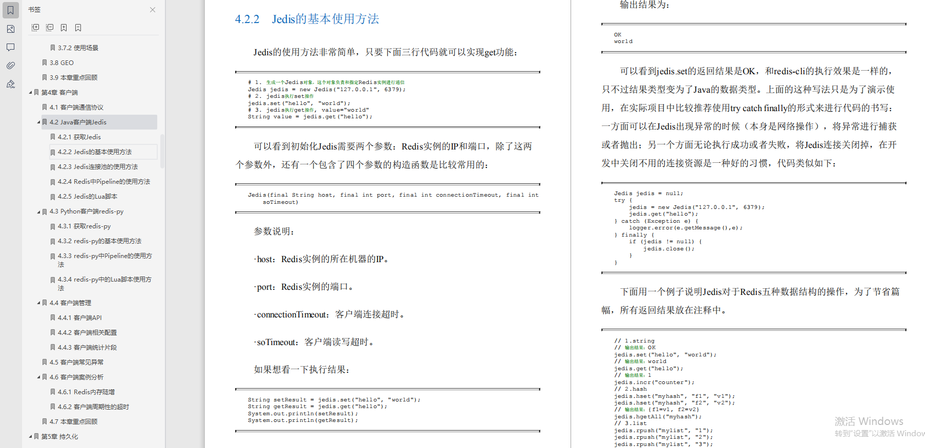Go to bookmark 4.3.4 redis-py中的Lua脚本使用方法

pos(104,284)
